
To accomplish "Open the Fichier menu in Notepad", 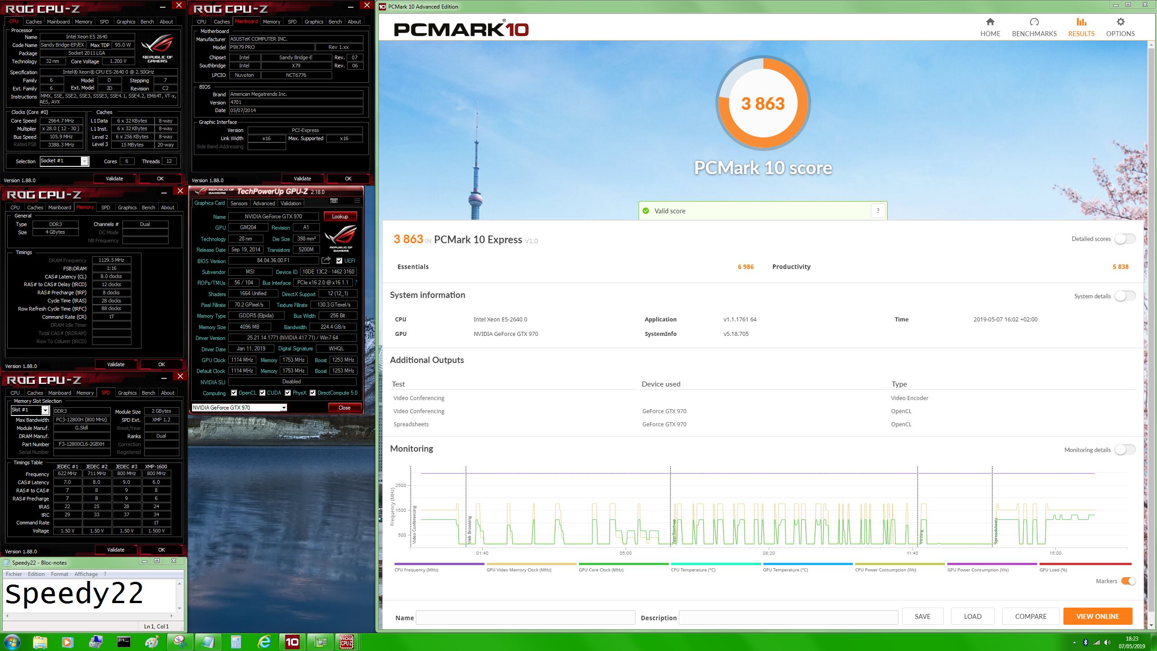I will 14,574.
